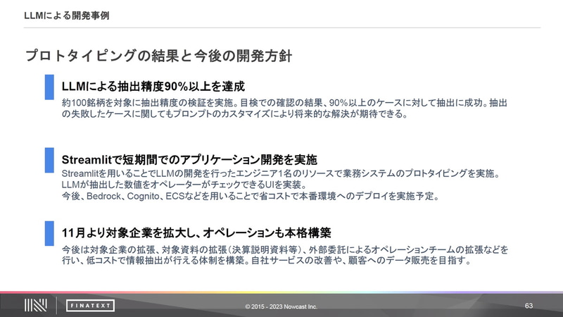563x317 pixels.
Task: Click the heading '11月より対象企業を拡大し、オペレーションも本格構築'
Action: [196, 233]
